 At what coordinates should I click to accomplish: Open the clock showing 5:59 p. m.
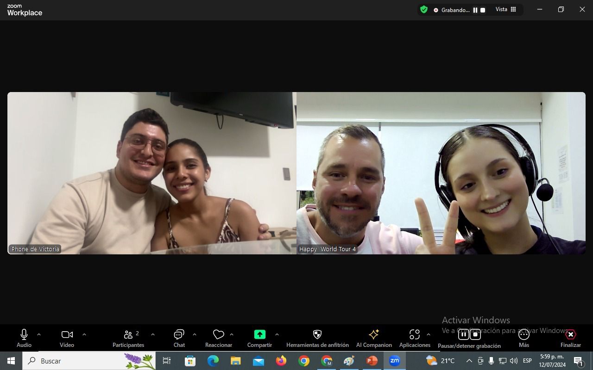(x=553, y=361)
